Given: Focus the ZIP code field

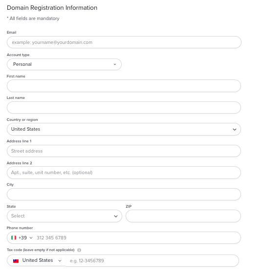Looking at the screenshot, I should pos(183,216).
